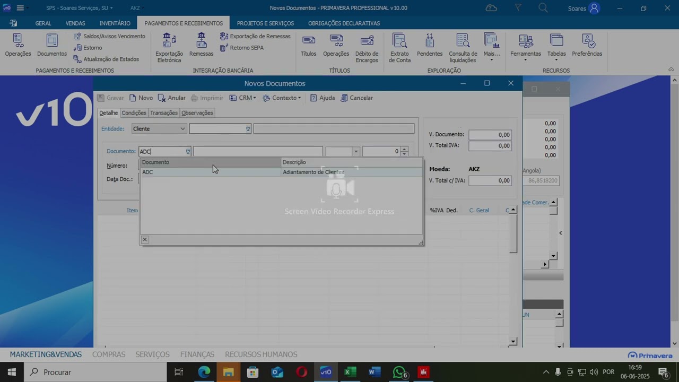This screenshot has width=679, height=382.
Task: Open Atualização de Estados
Action: point(106,59)
